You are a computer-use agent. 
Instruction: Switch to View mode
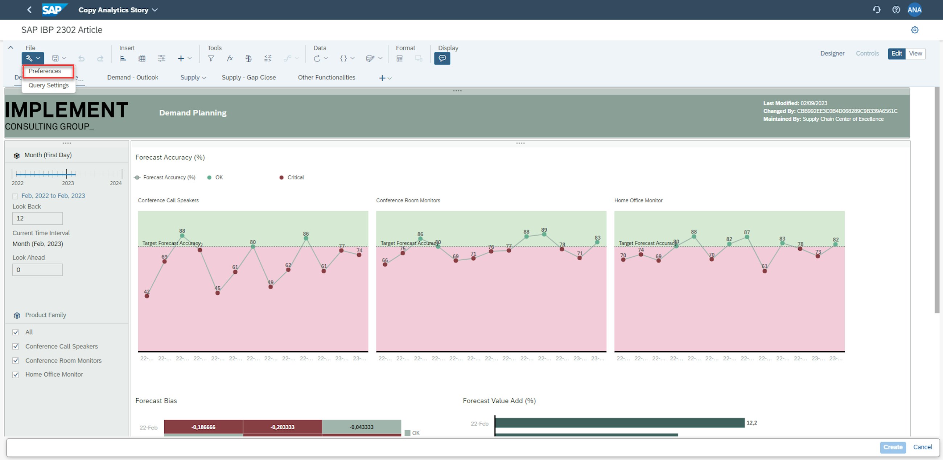coord(915,53)
